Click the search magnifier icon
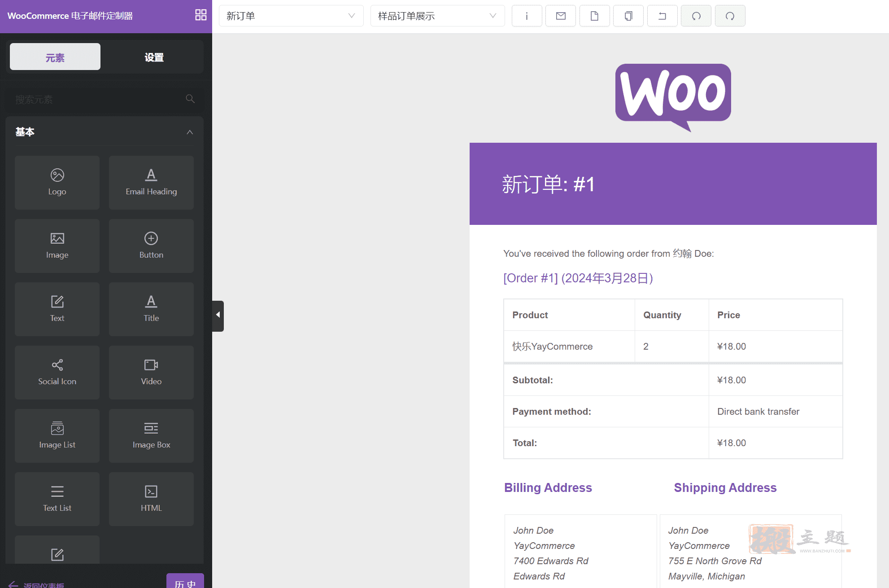This screenshot has width=889, height=588. coord(190,99)
